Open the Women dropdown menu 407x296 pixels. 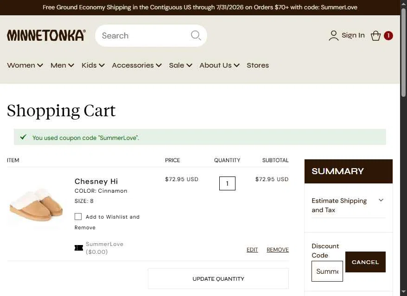(25, 65)
